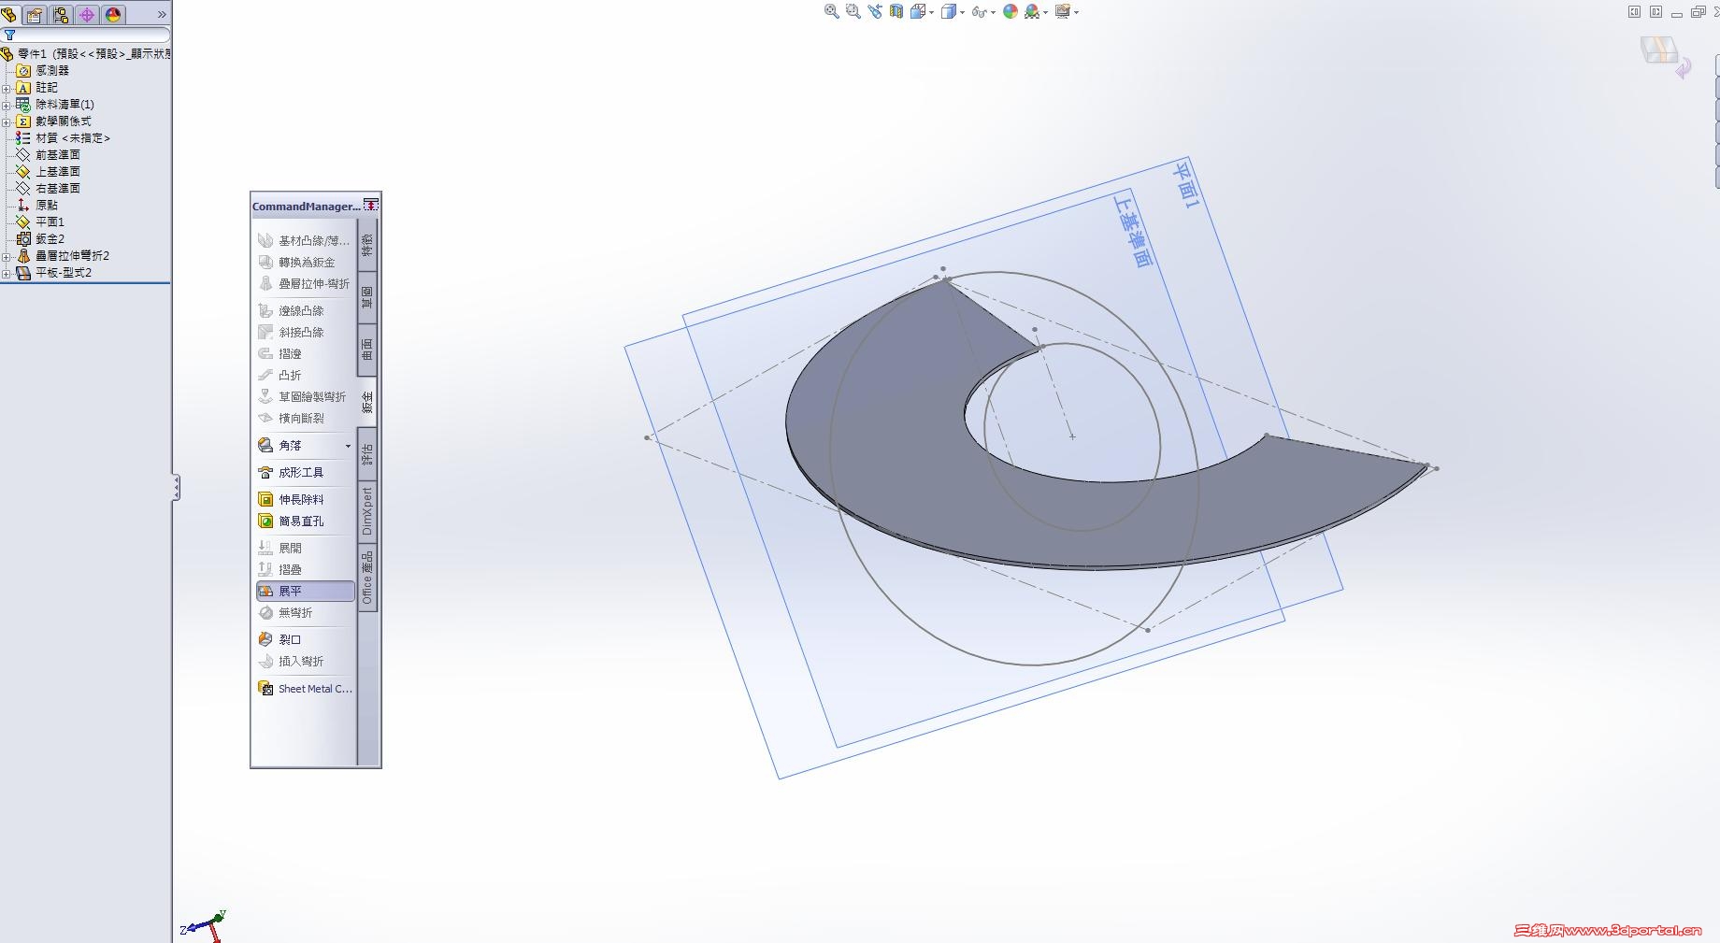Screen dimensions: 1720x943
Task: Click the View Settings monitor icon
Action: 1063,12
